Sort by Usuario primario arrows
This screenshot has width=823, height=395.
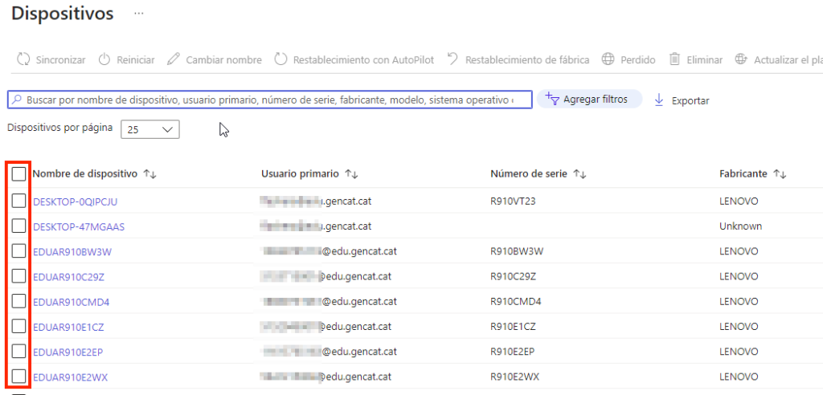tap(352, 174)
